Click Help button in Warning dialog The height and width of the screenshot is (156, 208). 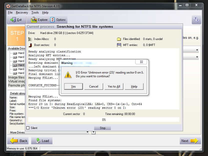point(134,86)
